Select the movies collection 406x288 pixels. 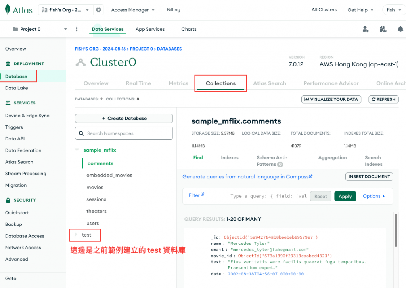pyautogui.click(x=95, y=187)
